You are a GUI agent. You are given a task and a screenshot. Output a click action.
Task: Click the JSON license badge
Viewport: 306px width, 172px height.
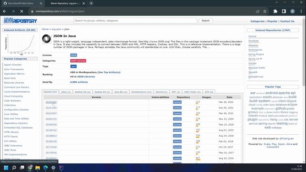tap(74, 55)
